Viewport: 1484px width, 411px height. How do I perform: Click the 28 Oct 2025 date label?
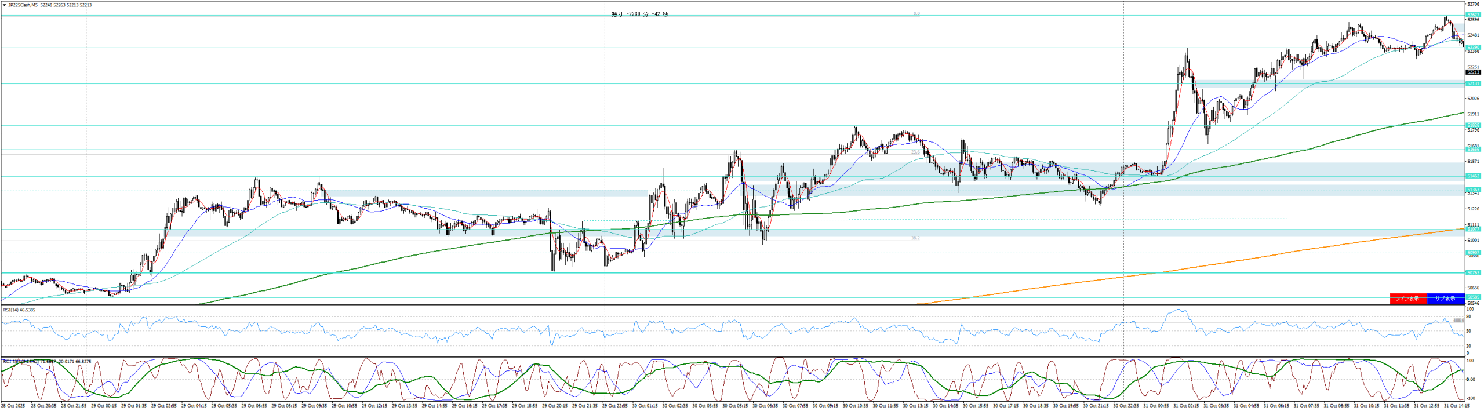13,406
